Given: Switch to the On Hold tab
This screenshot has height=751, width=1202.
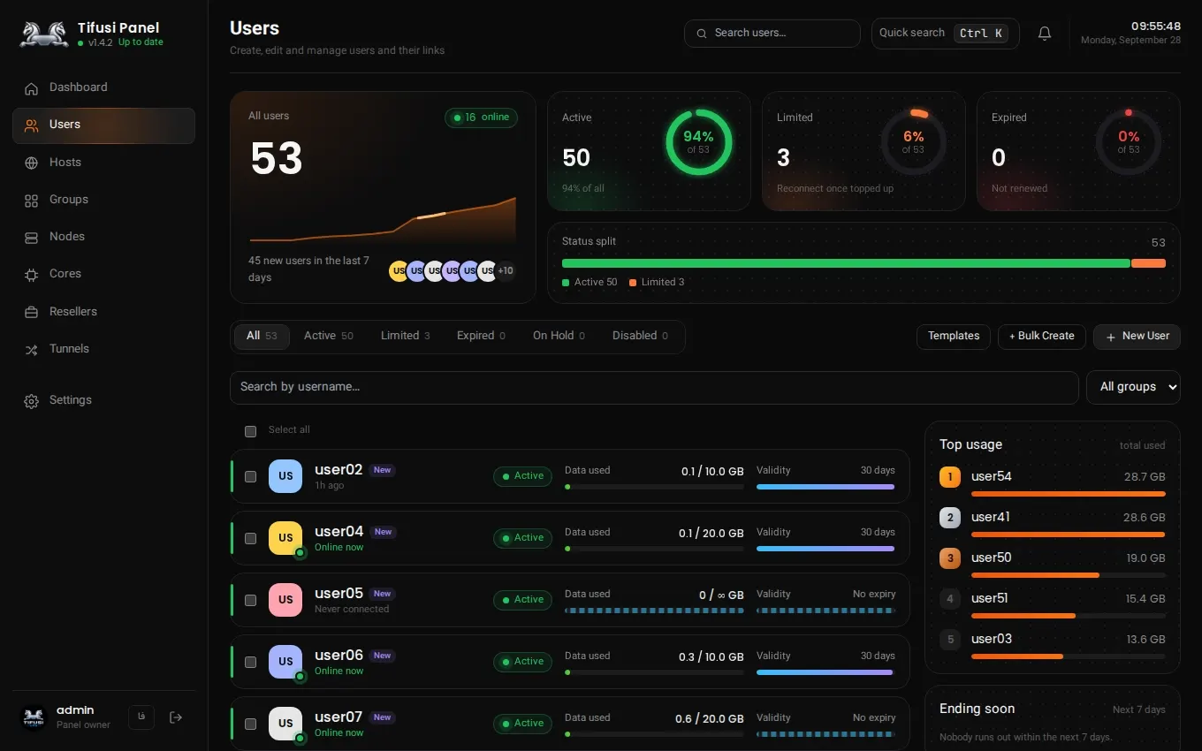Looking at the screenshot, I should point(559,336).
